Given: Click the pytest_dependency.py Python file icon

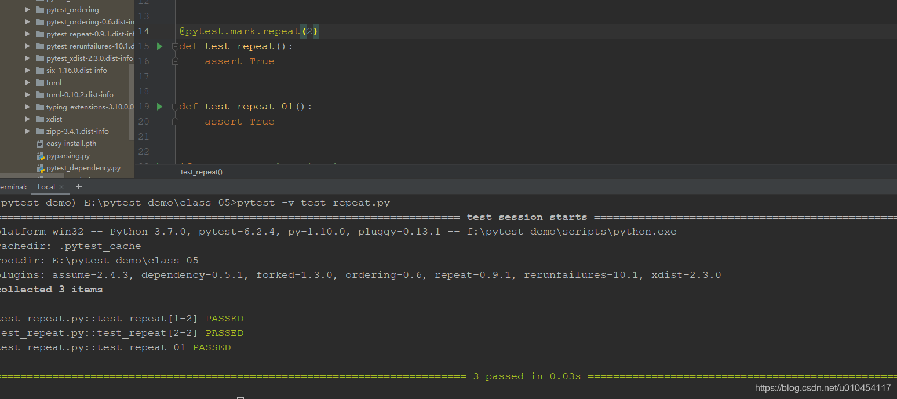Looking at the screenshot, I should coord(40,168).
